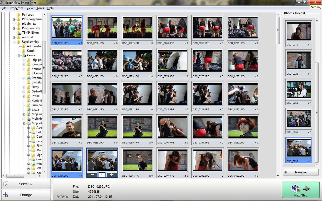Screen dimensions: 322x201
Task: Expand the Dropbox folder node
Action: (x=24, y=78)
